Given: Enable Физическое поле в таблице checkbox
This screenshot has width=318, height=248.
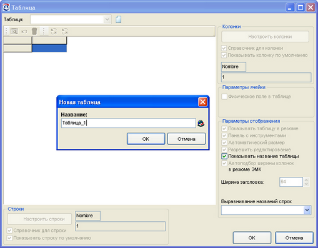Looking at the screenshot, I should [224, 97].
